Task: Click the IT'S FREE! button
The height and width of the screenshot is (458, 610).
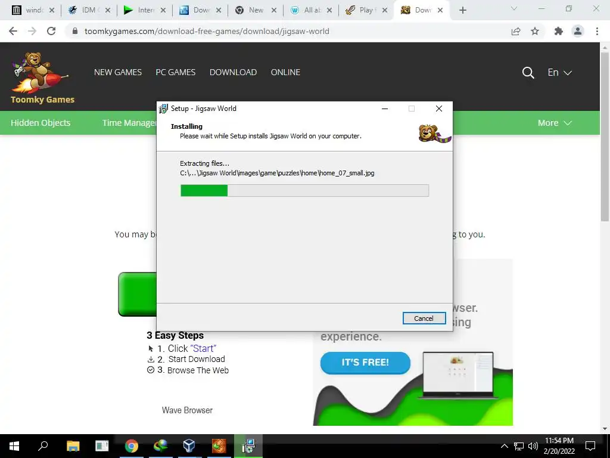Action: click(x=365, y=363)
